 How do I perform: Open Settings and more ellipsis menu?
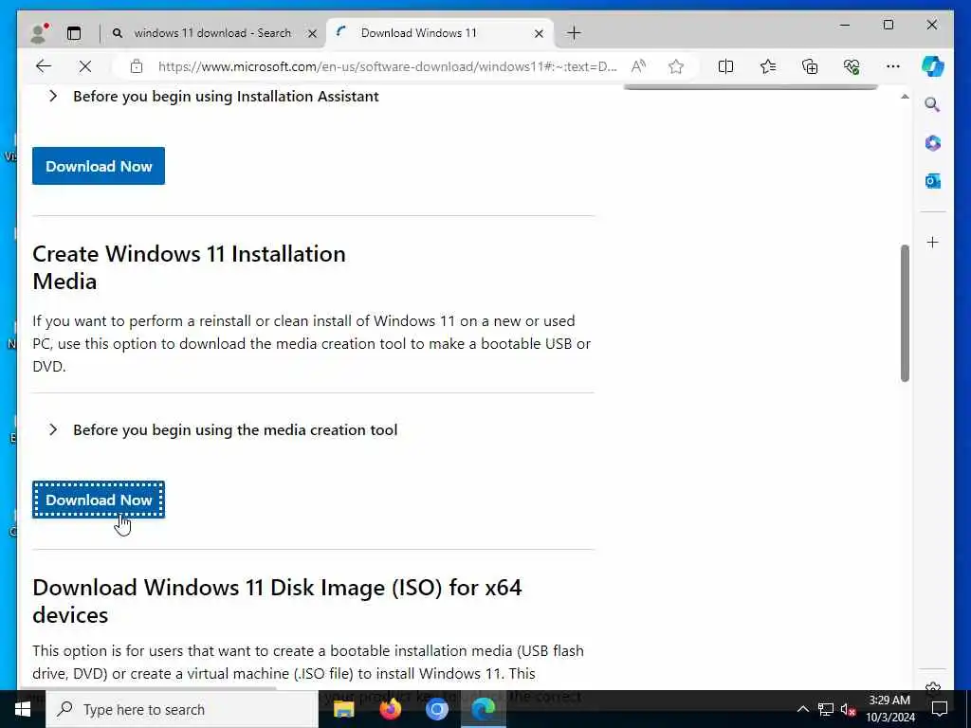(893, 66)
